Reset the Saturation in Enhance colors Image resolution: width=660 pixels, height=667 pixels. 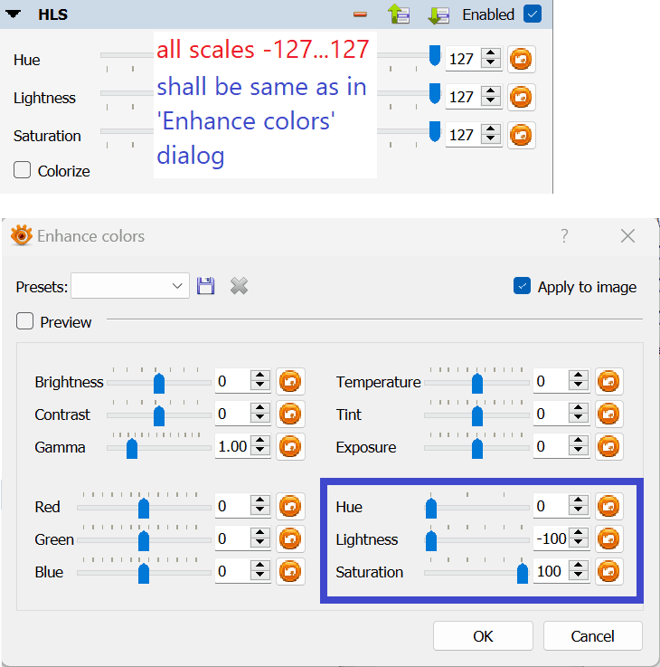[609, 572]
